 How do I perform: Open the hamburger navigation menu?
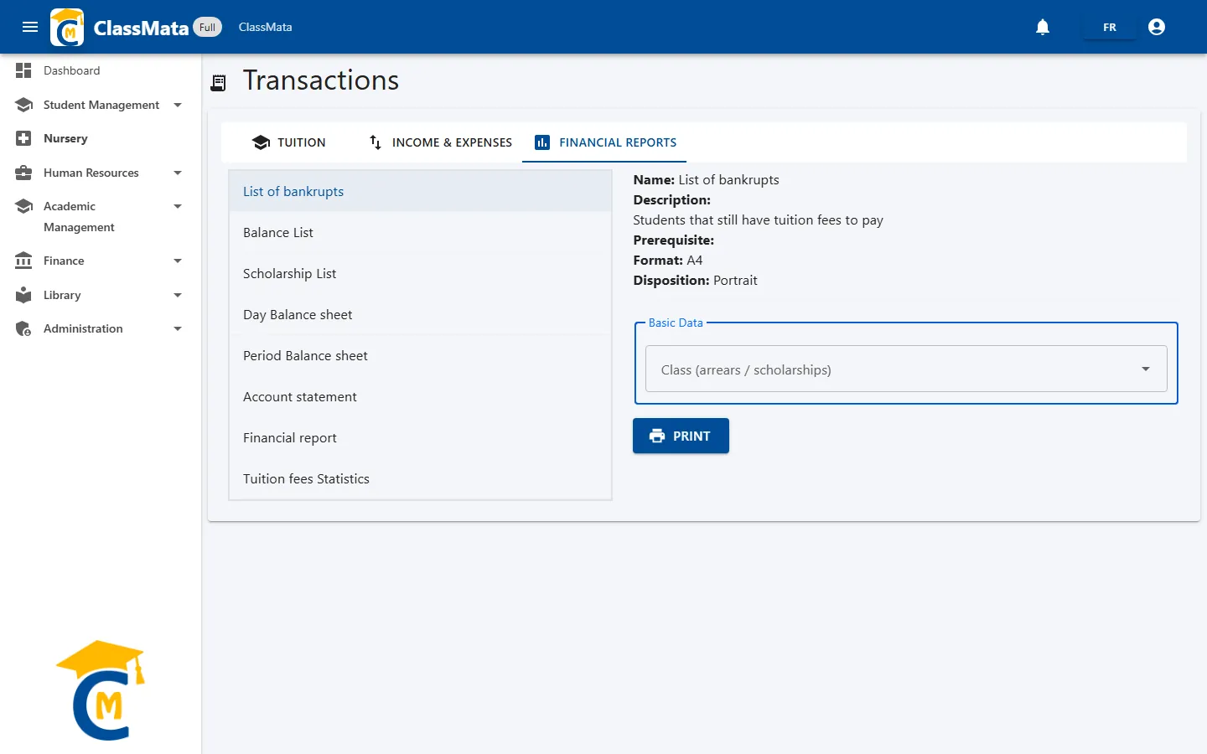tap(30, 27)
